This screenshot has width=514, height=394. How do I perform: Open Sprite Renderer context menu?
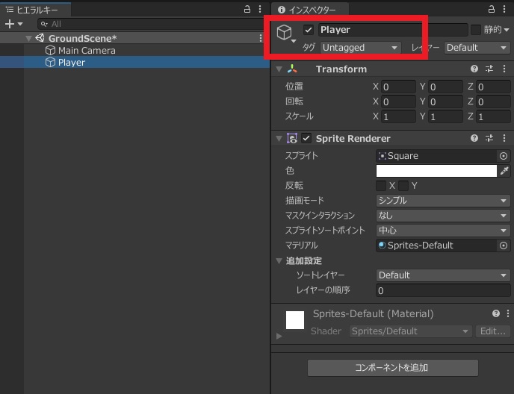(504, 138)
